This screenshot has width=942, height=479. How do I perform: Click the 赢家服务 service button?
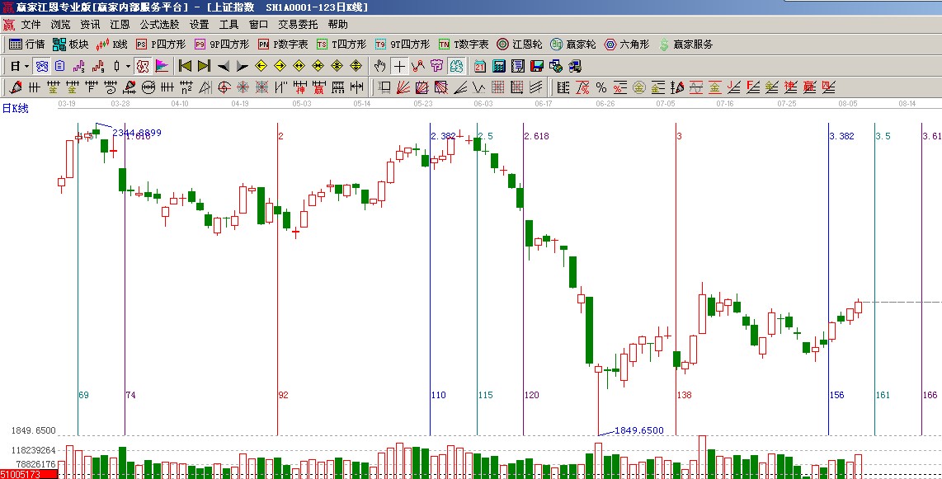coord(685,45)
